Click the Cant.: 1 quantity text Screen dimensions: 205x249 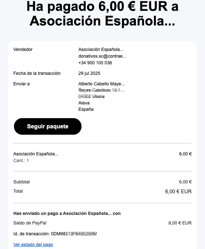[x=21, y=160]
